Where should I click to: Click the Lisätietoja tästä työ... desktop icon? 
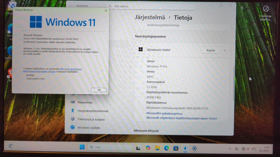(266, 13)
